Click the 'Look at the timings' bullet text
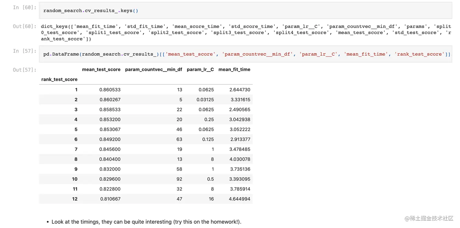The width and height of the screenshot is (460, 228). 146,222
